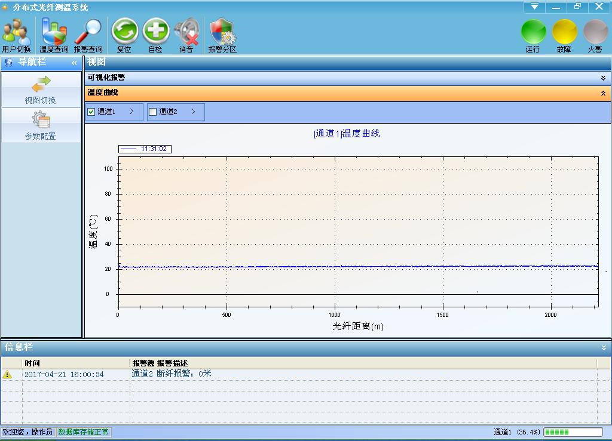
Task: Enable the 通道2 checkbox
Action: click(x=152, y=112)
